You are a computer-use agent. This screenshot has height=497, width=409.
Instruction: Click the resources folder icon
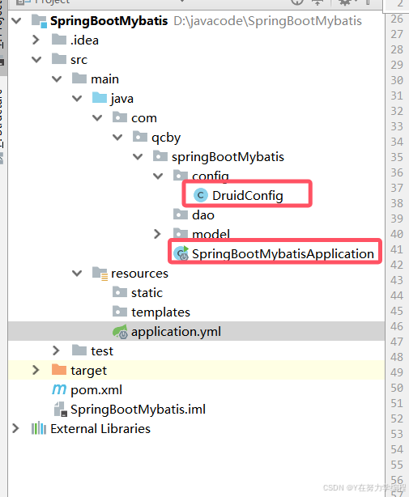point(100,274)
